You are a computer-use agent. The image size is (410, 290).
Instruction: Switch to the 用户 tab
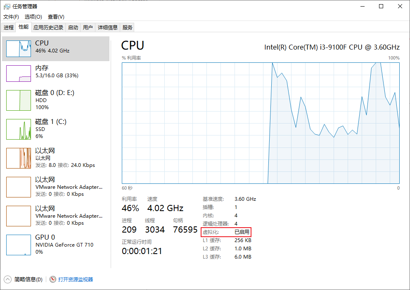coord(88,28)
